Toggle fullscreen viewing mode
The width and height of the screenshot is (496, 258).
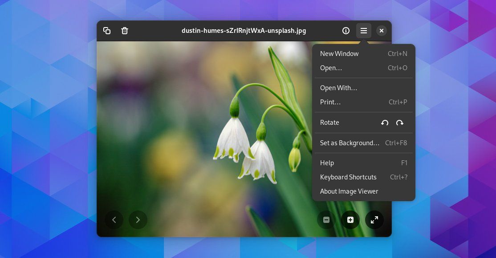374,219
